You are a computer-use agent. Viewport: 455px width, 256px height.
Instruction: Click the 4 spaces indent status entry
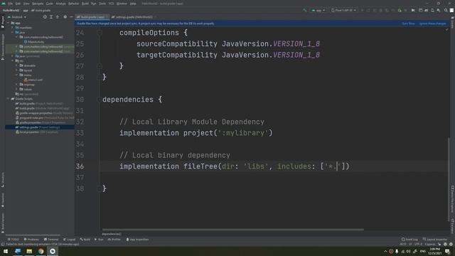[429, 245]
